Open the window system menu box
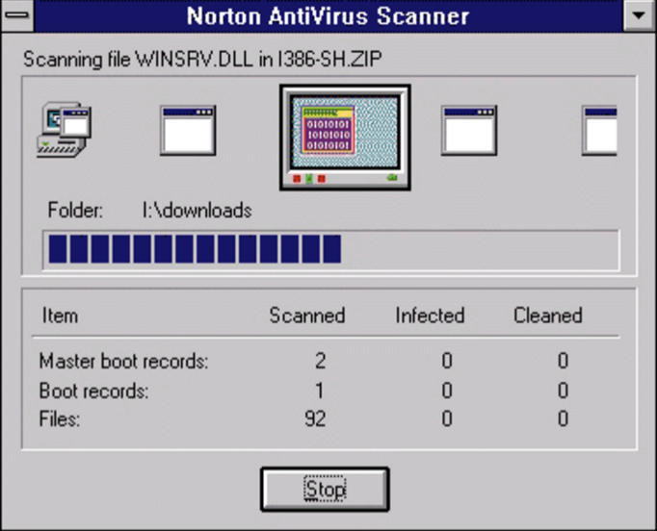657x531 pixels. click(17, 15)
